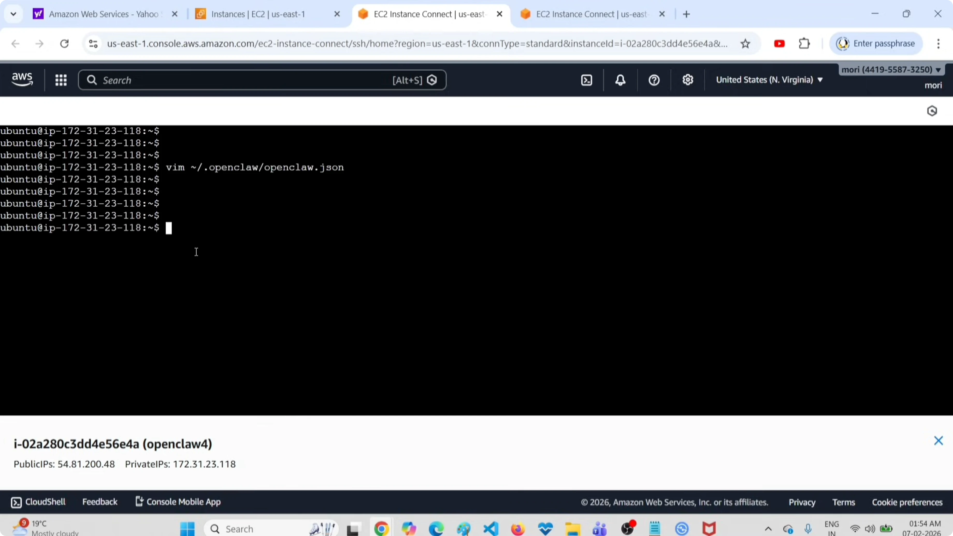Expand the mori account dropdown
Image resolution: width=953 pixels, height=536 pixels.
coord(891,70)
